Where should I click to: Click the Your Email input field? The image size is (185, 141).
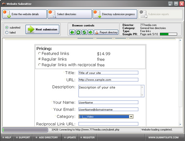(x=108, y=109)
